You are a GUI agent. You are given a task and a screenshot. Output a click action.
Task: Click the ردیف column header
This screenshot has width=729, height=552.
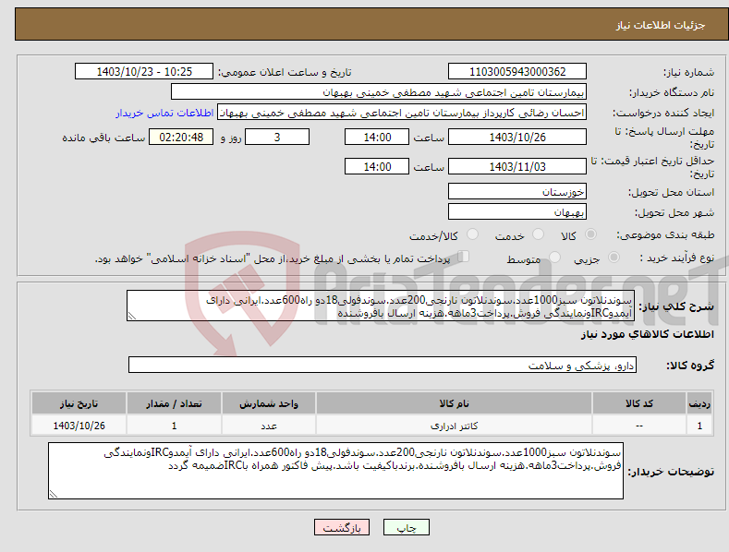699,403
